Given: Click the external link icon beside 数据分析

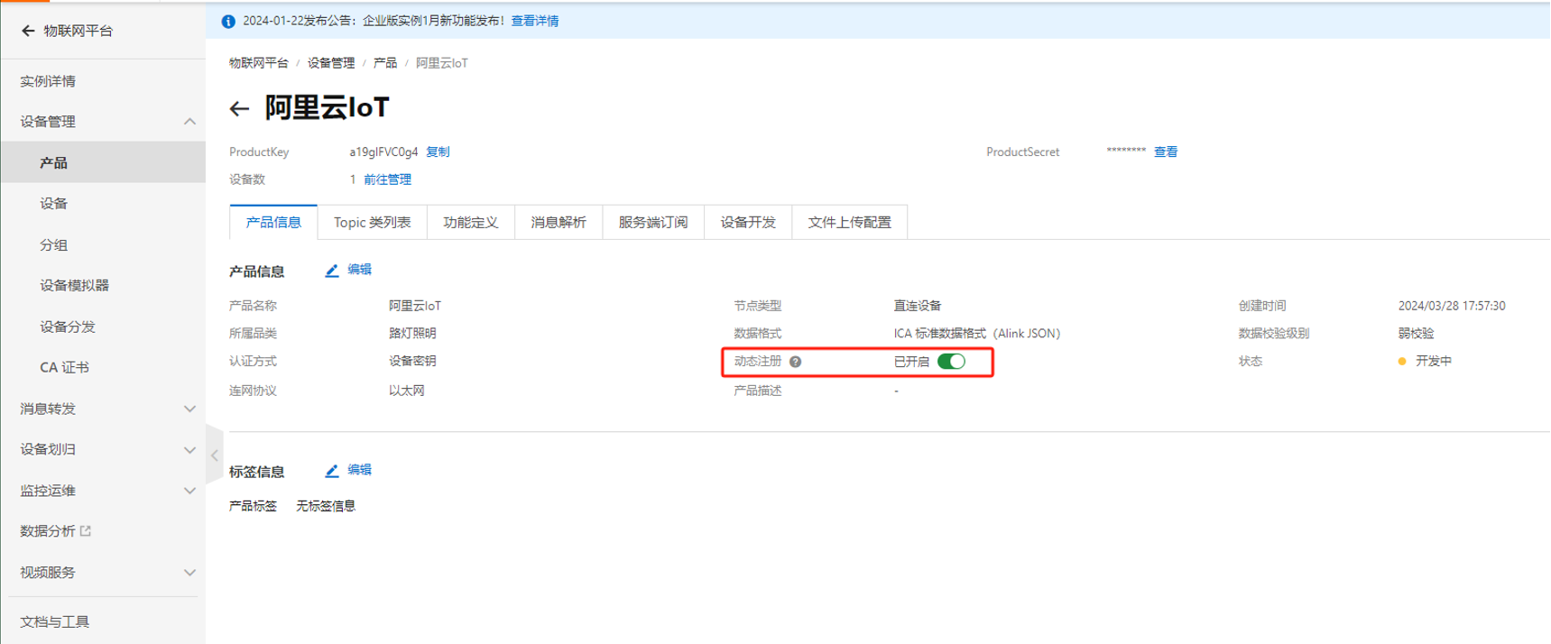Looking at the screenshot, I should [x=86, y=531].
